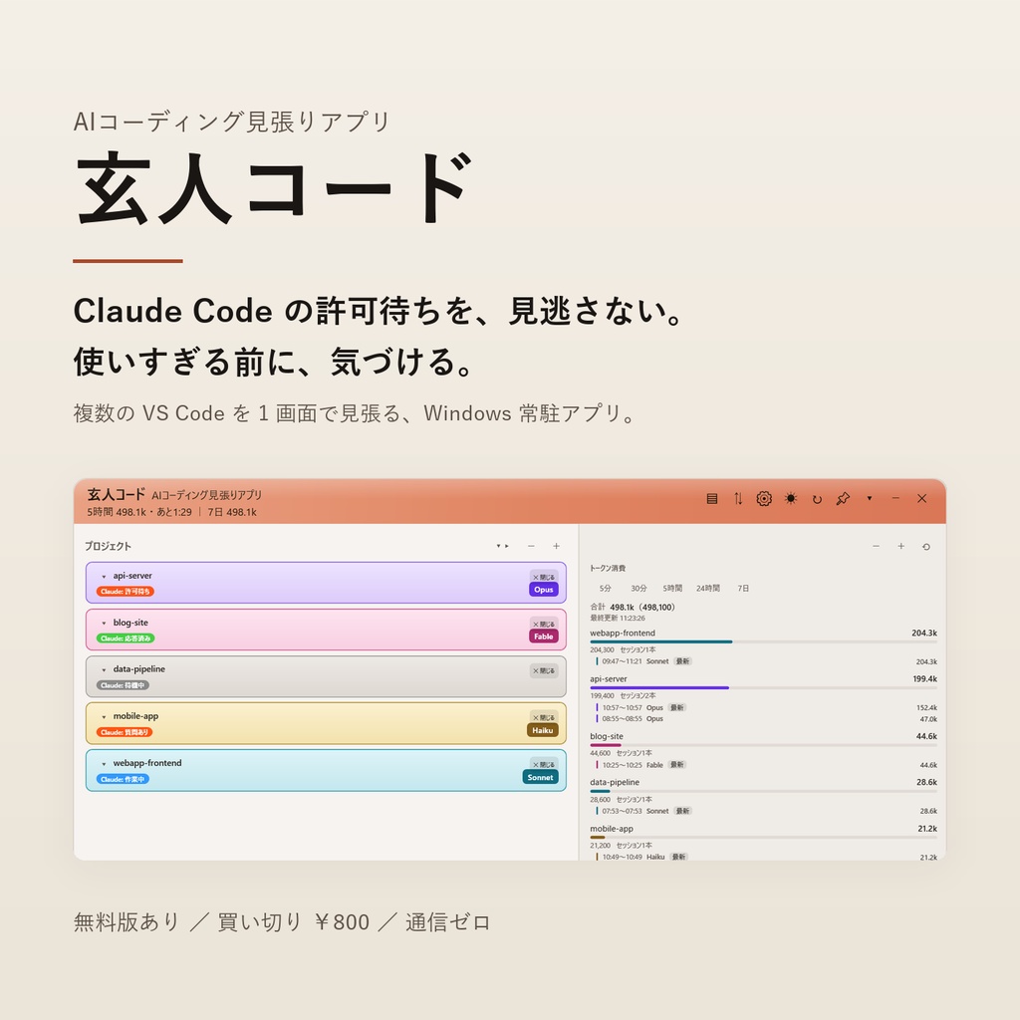Select the 30分 time range tab

pyautogui.click(x=638, y=588)
